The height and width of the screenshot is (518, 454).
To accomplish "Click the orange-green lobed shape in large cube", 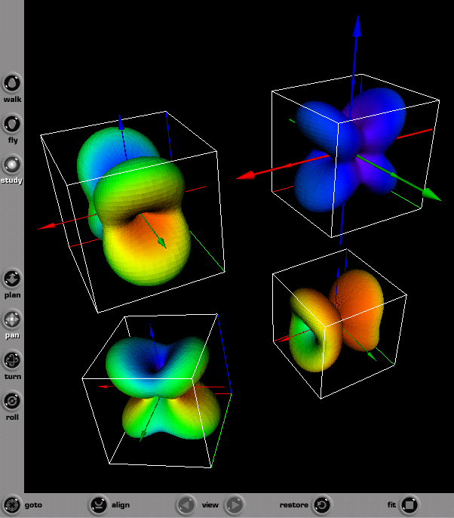I will [133, 205].
